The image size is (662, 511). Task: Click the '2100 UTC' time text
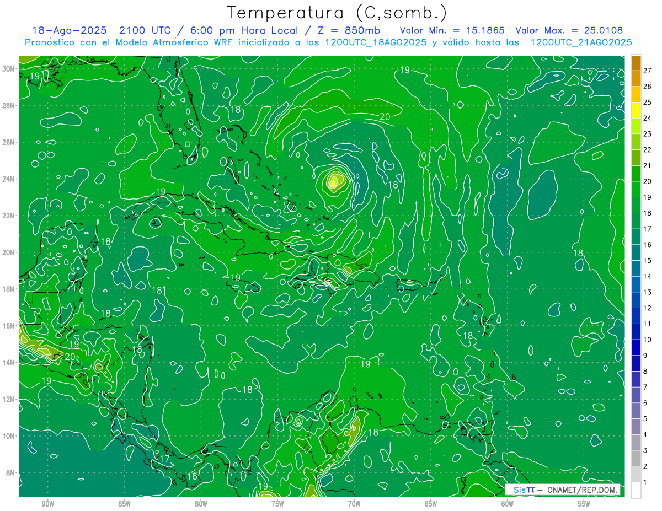click(145, 30)
